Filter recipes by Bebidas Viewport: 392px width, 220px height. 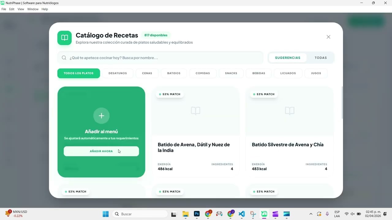tap(259, 73)
